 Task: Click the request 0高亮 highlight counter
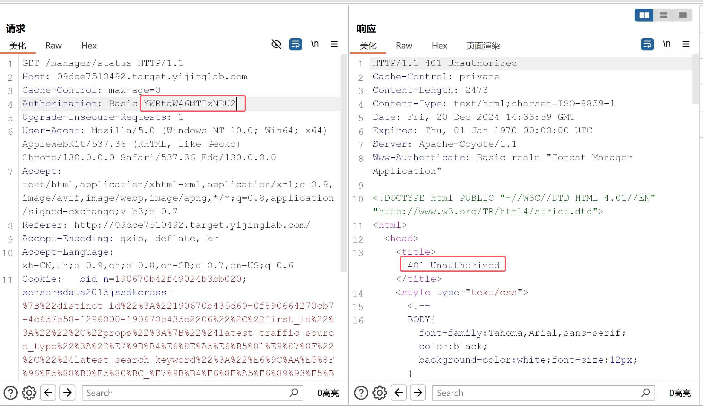point(328,393)
